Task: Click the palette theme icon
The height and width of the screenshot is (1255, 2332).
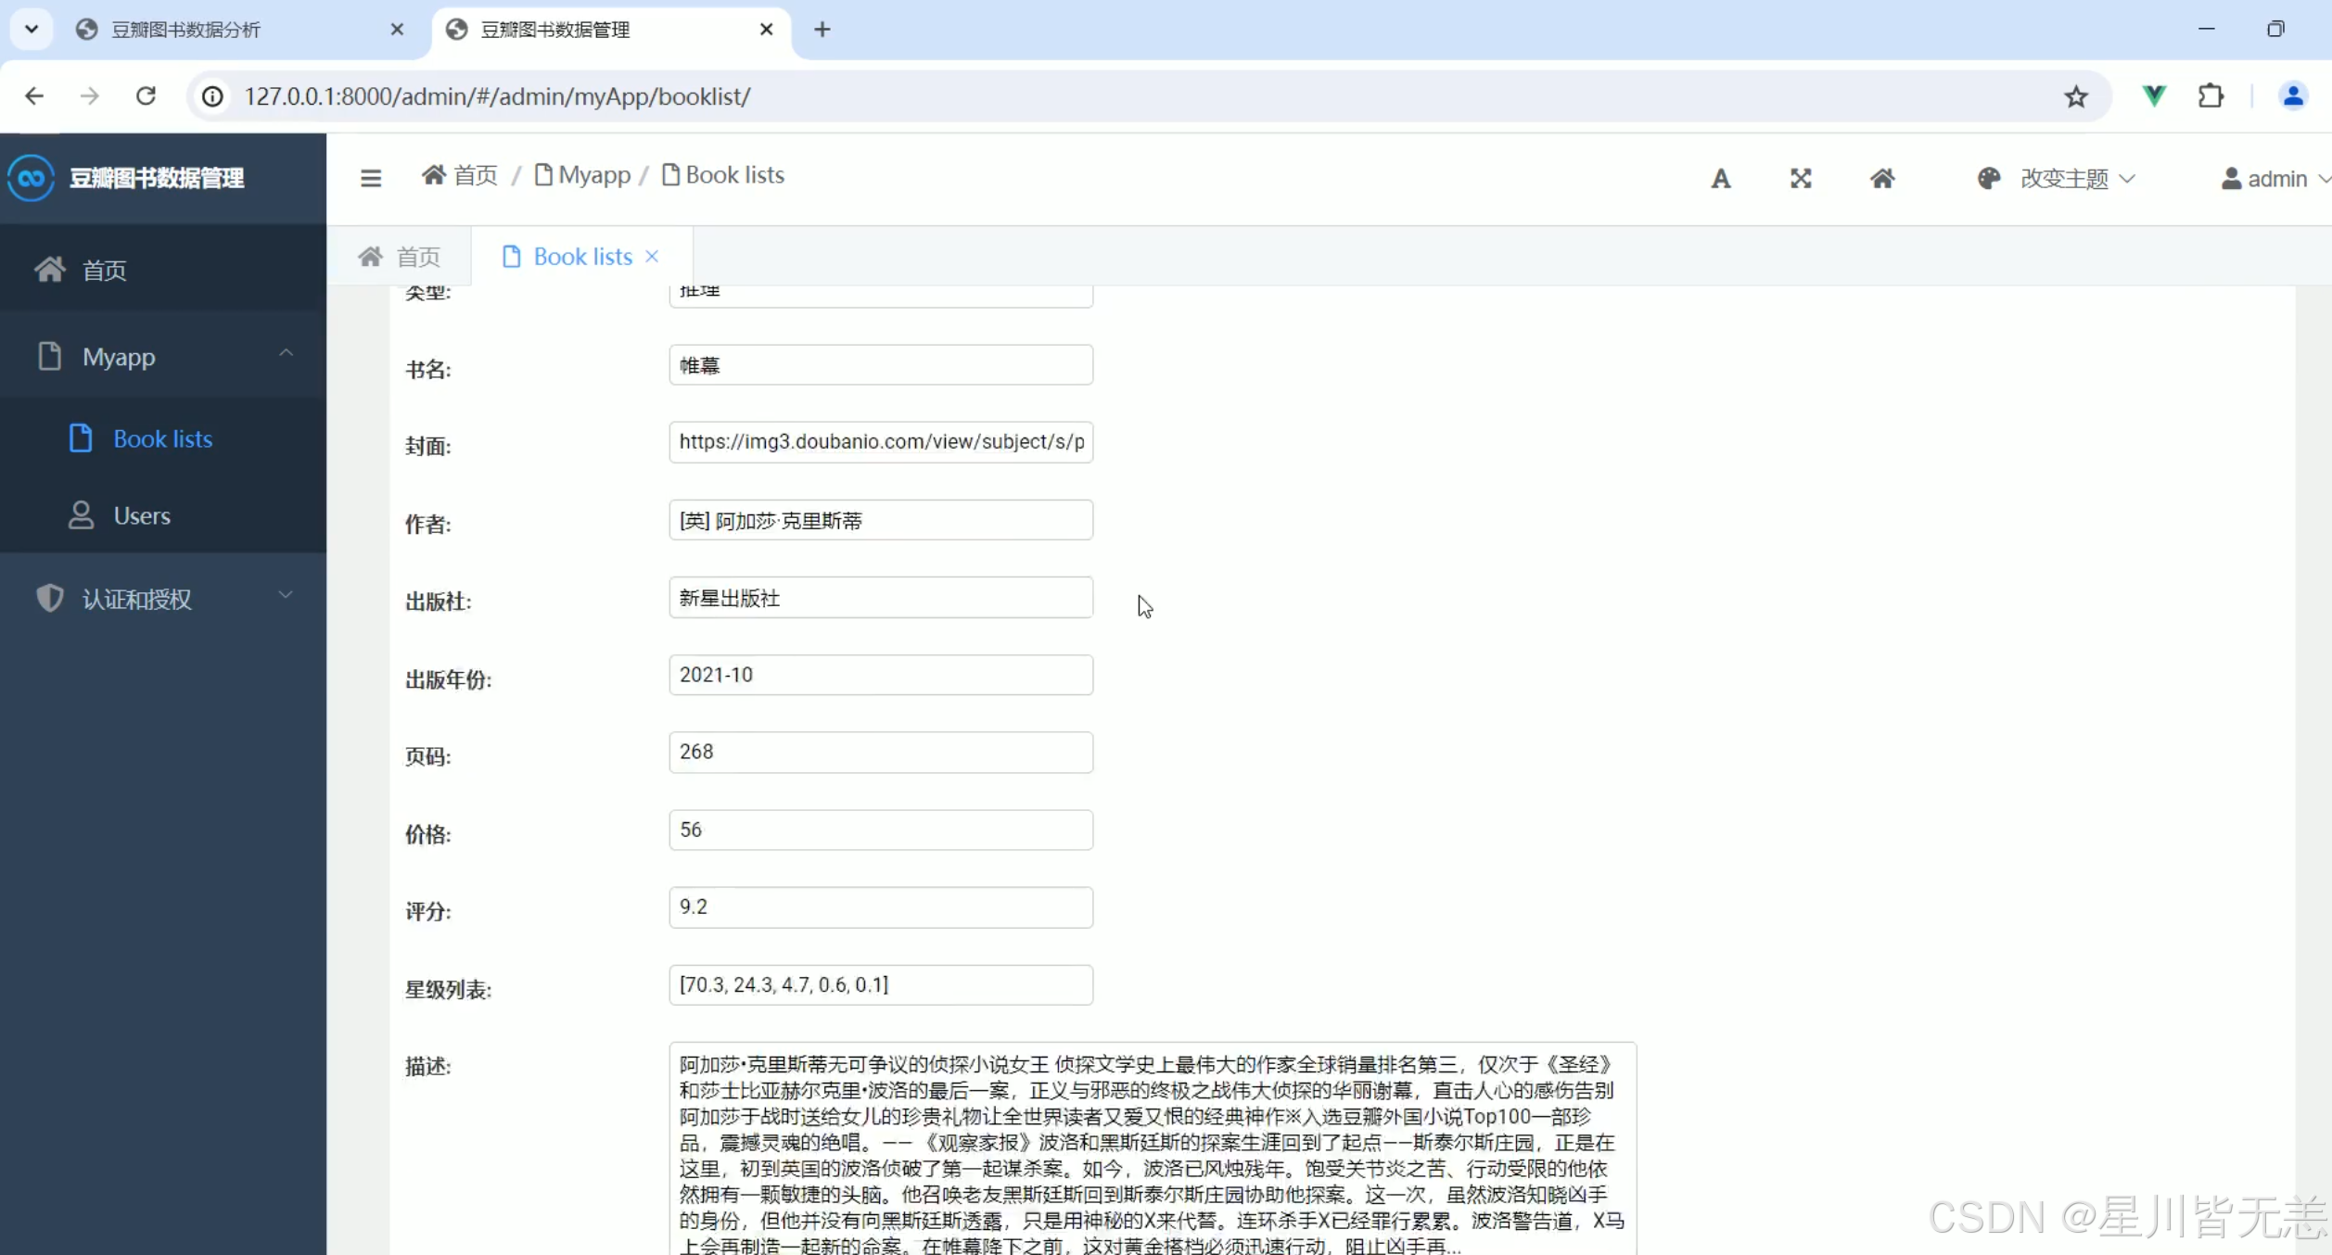Action: tap(1988, 178)
